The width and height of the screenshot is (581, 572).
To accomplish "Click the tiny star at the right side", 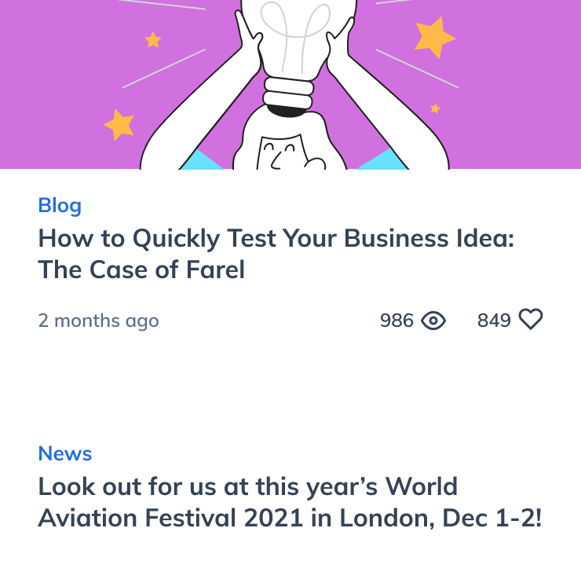I will (435, 108).
